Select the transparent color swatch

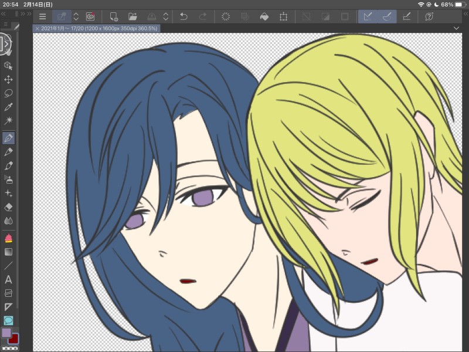click(x=9, y=348)
